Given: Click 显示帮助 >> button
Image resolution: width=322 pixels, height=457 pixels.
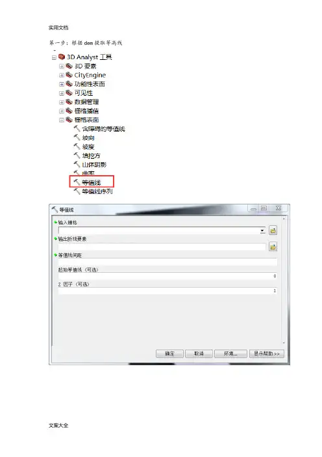Looking at the screenshot, I should (x=266, y=353).
